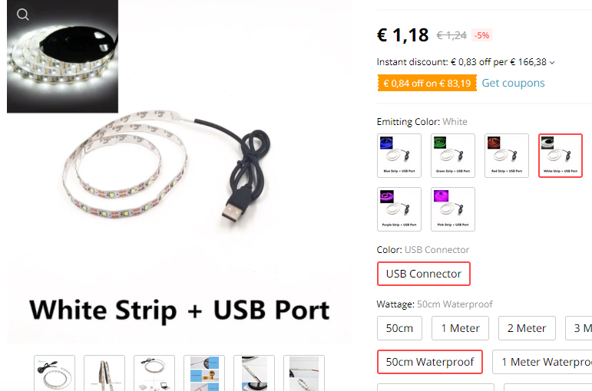
Task: Open first gallery thumbnail with USB strip
Action: click(55, 373)
